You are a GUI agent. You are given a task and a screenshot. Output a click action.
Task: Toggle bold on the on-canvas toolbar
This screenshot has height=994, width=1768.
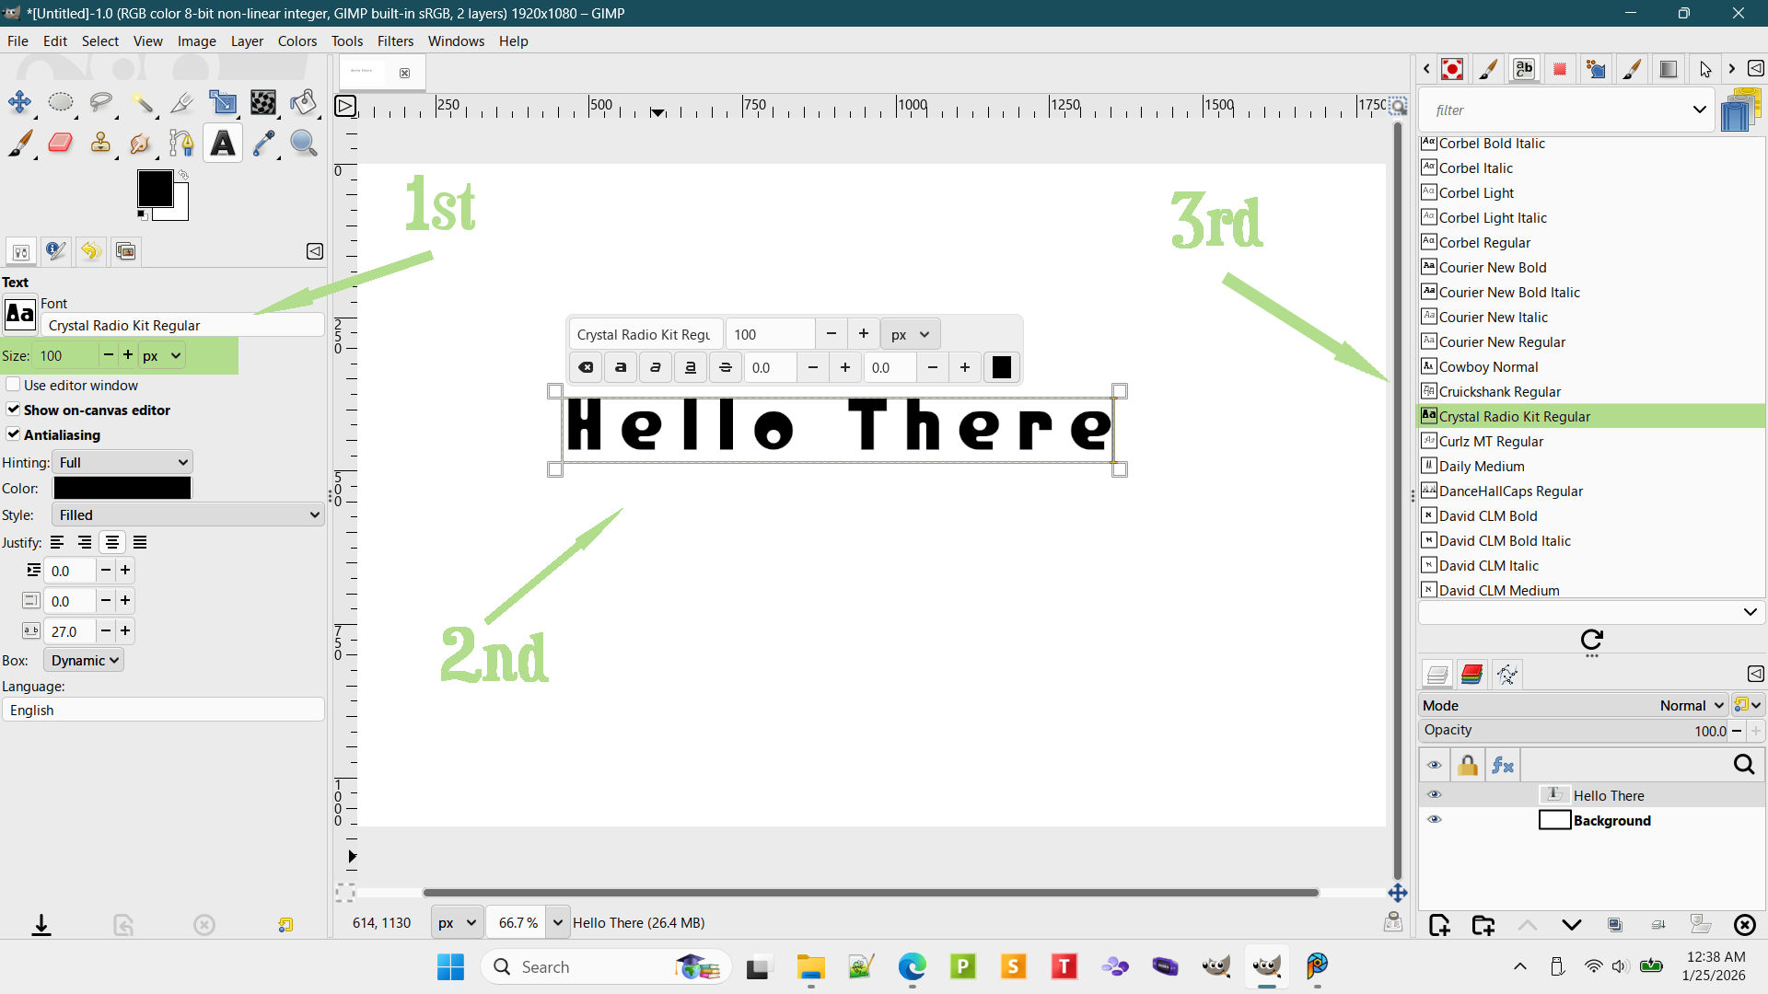point(621,367)
